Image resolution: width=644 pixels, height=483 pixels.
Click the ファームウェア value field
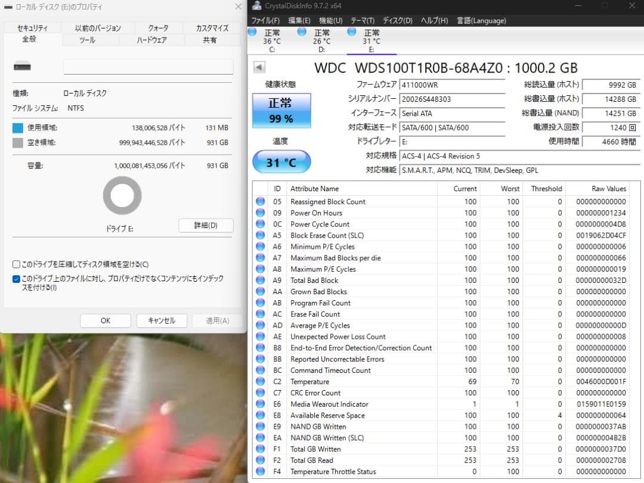(x=451, y=85)
